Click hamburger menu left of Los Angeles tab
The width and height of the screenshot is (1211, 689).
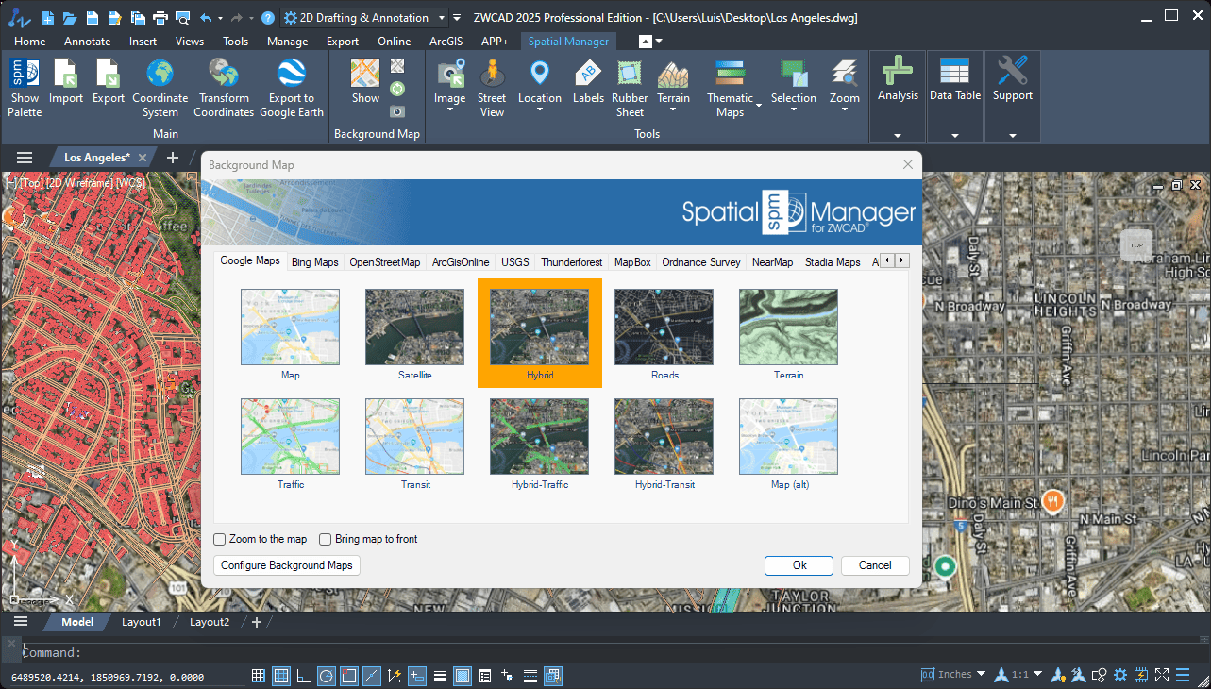(x=25, y=158)
